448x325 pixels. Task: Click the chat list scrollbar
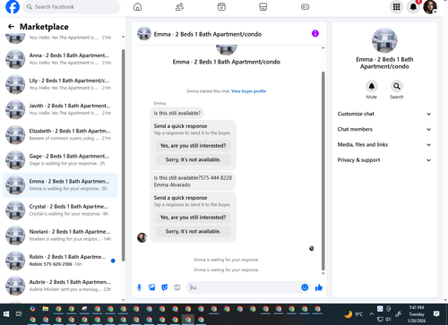[124, 155]
